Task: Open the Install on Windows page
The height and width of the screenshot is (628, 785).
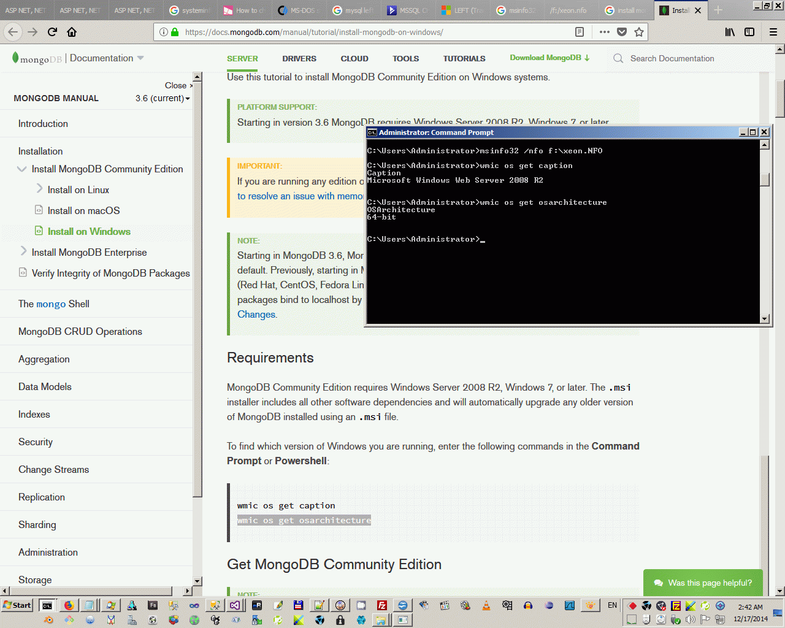Action: pyautogui.click(x=89, y=231)
